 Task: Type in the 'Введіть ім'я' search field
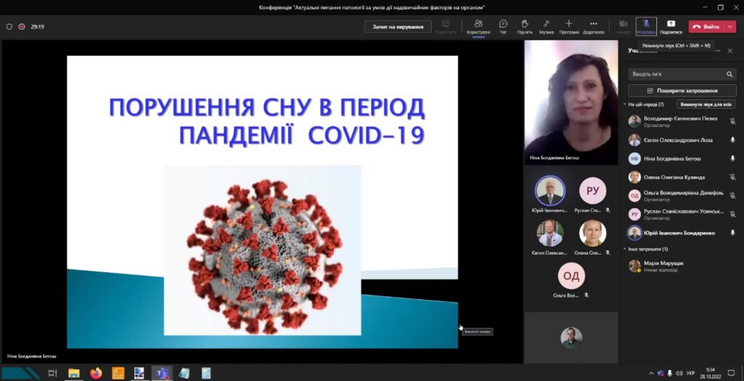pyautogui.click(x=676, y=74)
